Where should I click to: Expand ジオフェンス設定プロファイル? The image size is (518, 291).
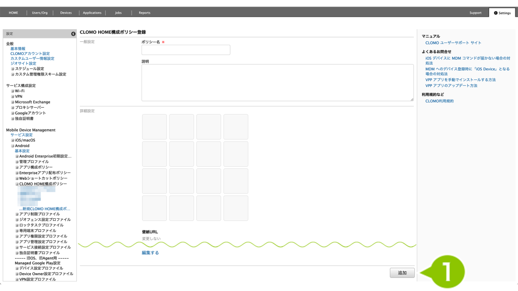tap(17, 220)
